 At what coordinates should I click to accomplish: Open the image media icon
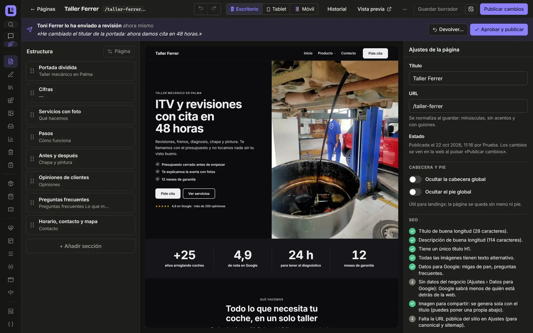coord(11,113)
